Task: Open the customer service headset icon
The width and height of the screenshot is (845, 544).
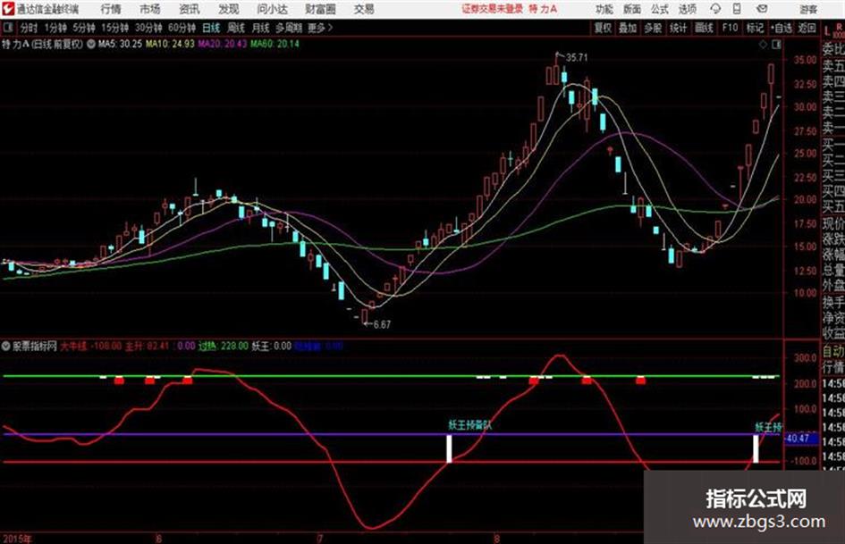Action: pos(715,9)
